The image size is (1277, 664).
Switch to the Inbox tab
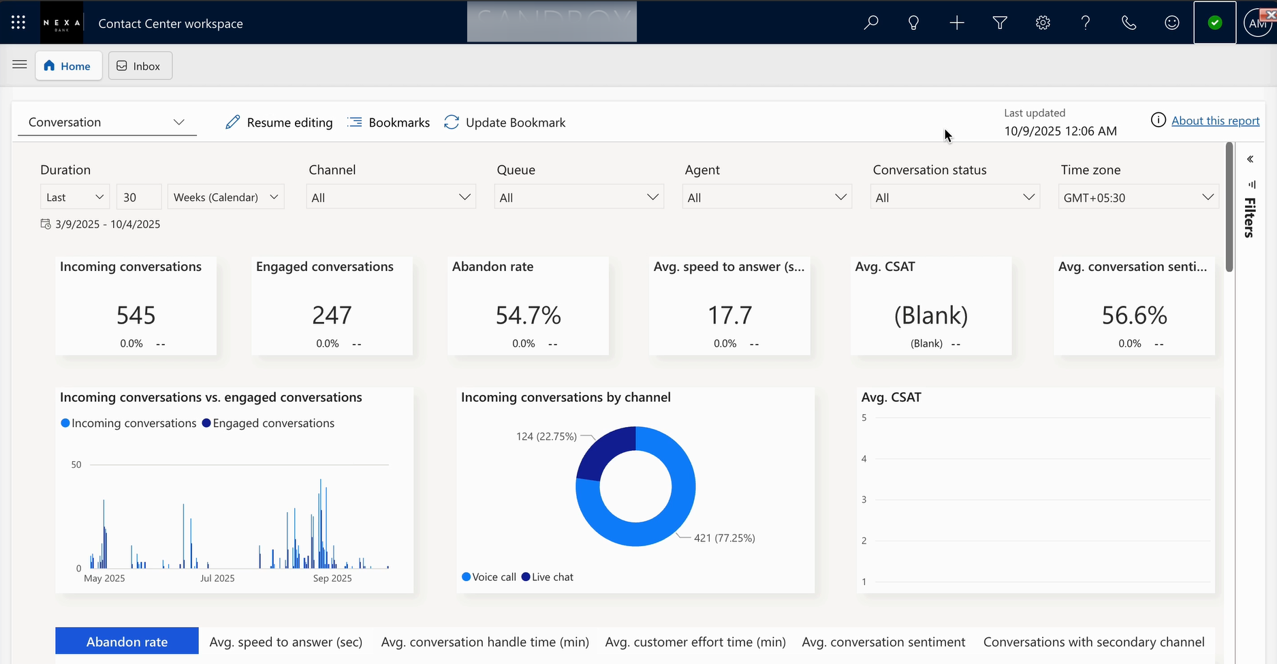pyautogui.click(x=140, y=66)
